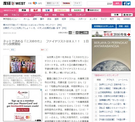Click 新聞購読のお申し込み blue button

tap(104, 26)
